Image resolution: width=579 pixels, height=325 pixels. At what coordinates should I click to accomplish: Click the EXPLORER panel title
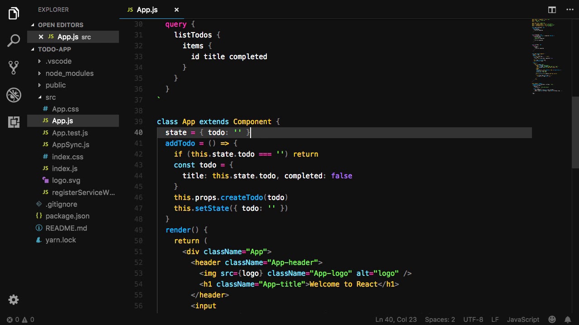click(x=53, y=9)
